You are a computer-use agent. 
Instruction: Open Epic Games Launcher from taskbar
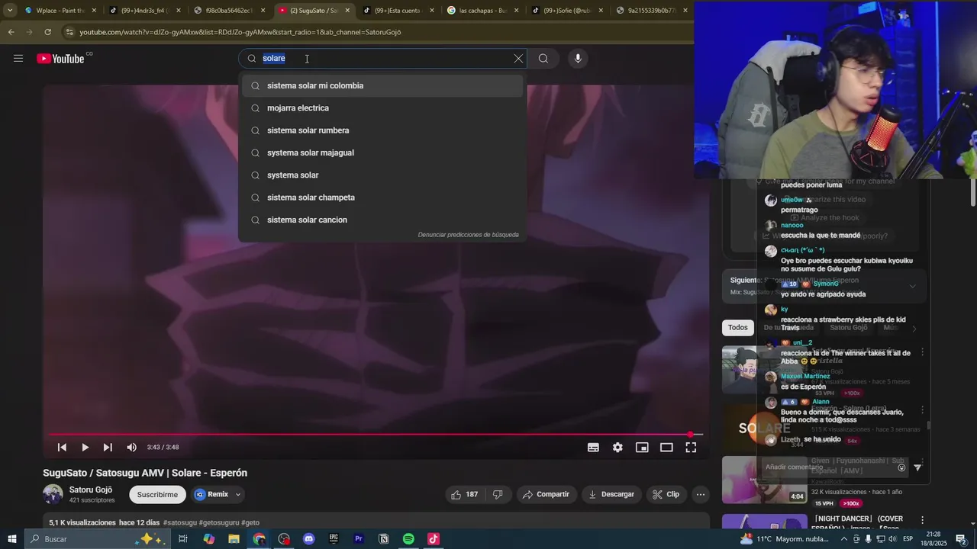point(334,539)
